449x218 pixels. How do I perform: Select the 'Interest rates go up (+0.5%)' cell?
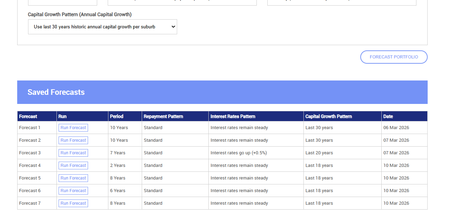[x=239, y=153]
